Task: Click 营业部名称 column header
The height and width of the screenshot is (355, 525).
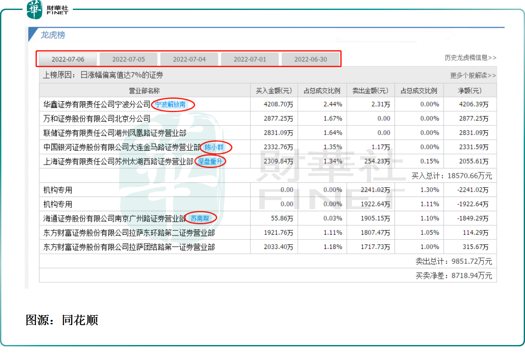Action: [x=144, y=90]
